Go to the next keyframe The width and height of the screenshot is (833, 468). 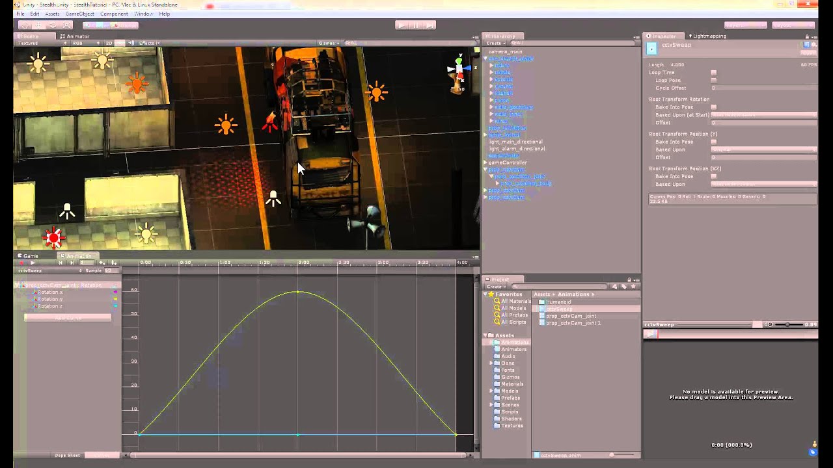pyautogui.click(x=72, y=263)
